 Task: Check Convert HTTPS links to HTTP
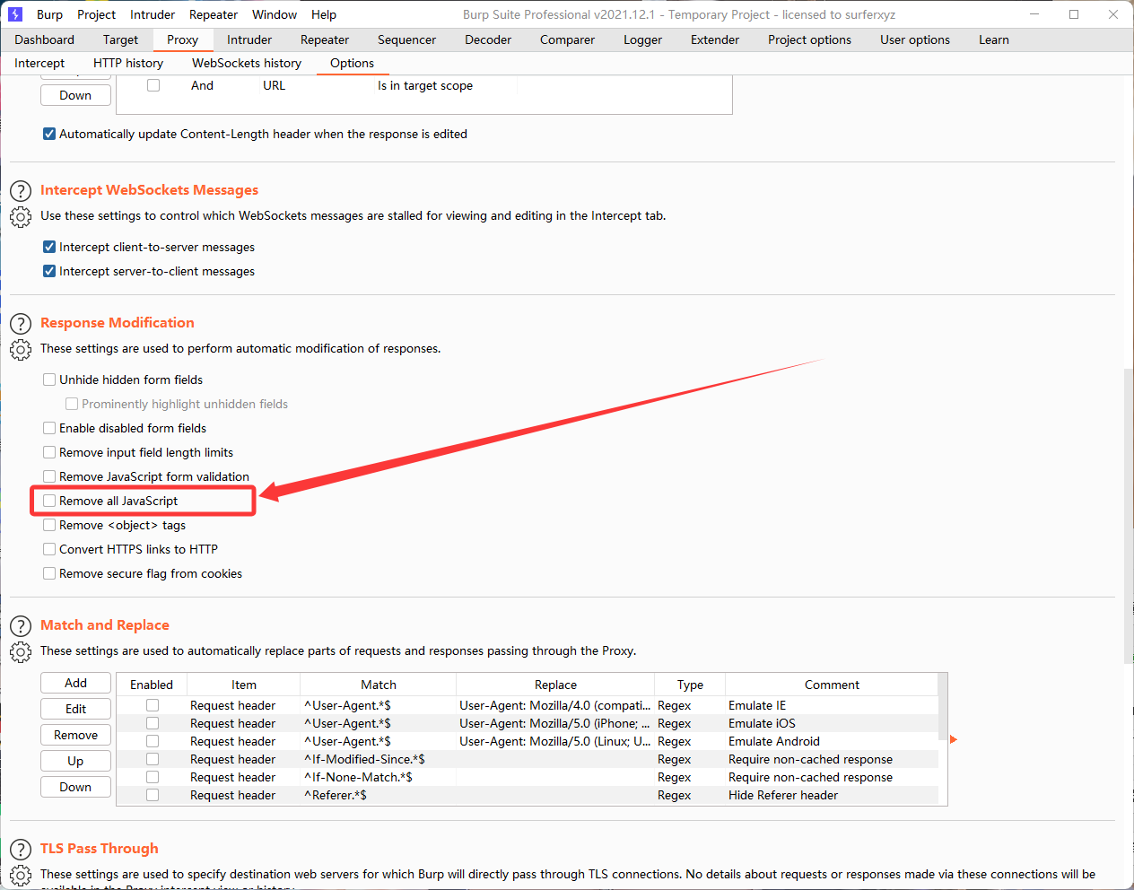[x=49, y=549]
